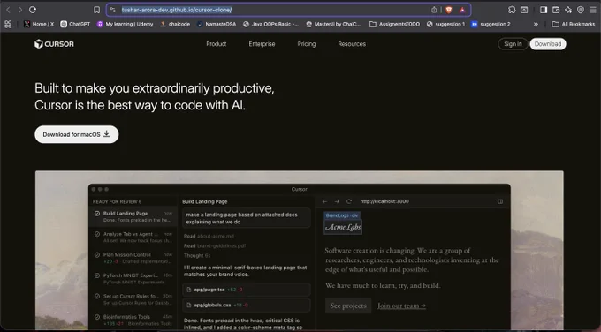Screen dimensions: 601x332
Task: Click the Cursor logo in the site header
Action: (54, 44)
